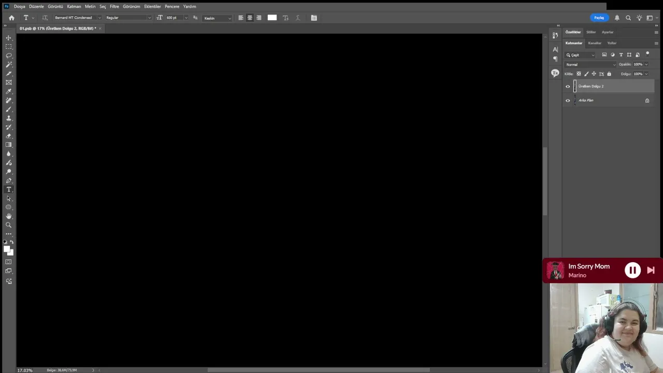The width and height of the screenshot is (663, 373).
Task: Open the Edit Toolbar three-dots menu
Action: point(9,234)
